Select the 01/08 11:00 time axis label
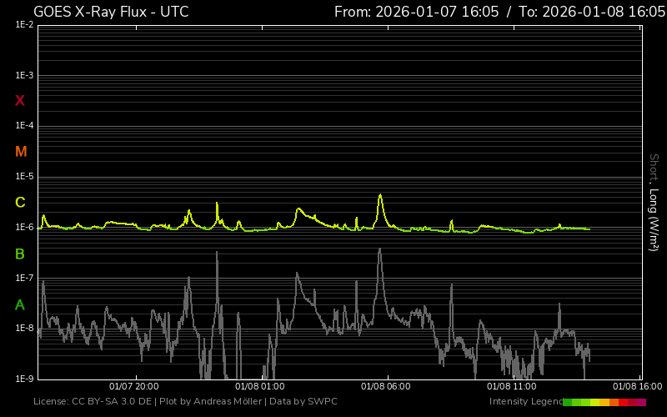 511,387
